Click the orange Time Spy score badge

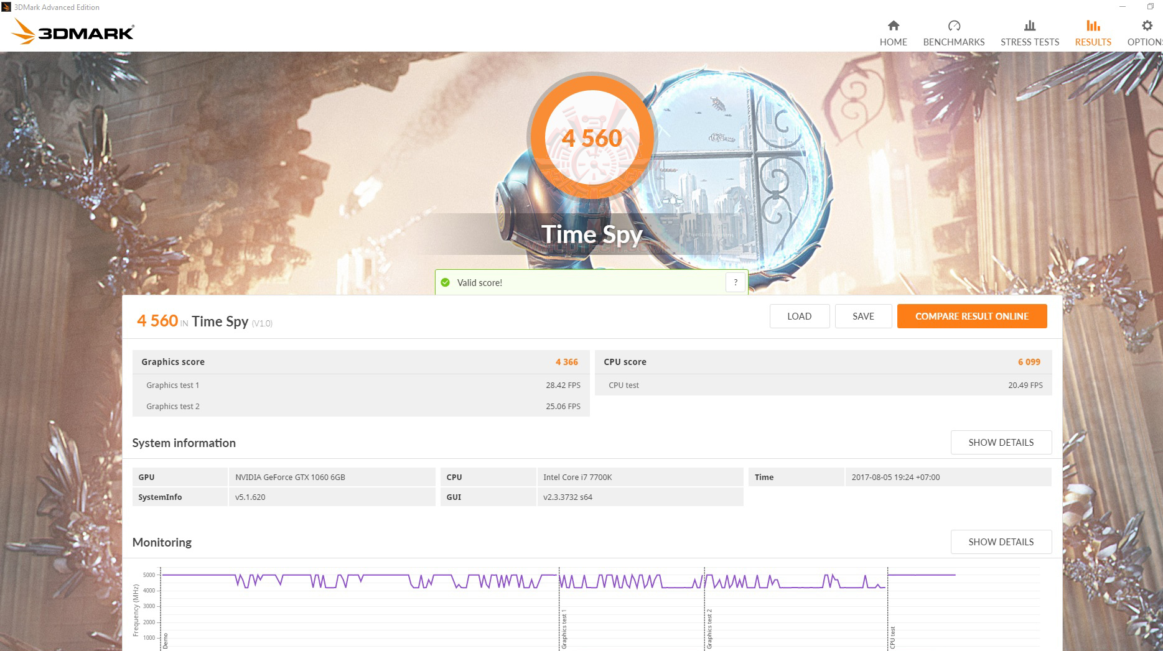coord(592,137)
